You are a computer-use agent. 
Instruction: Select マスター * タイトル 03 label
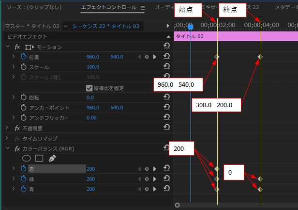pos(32,26)
